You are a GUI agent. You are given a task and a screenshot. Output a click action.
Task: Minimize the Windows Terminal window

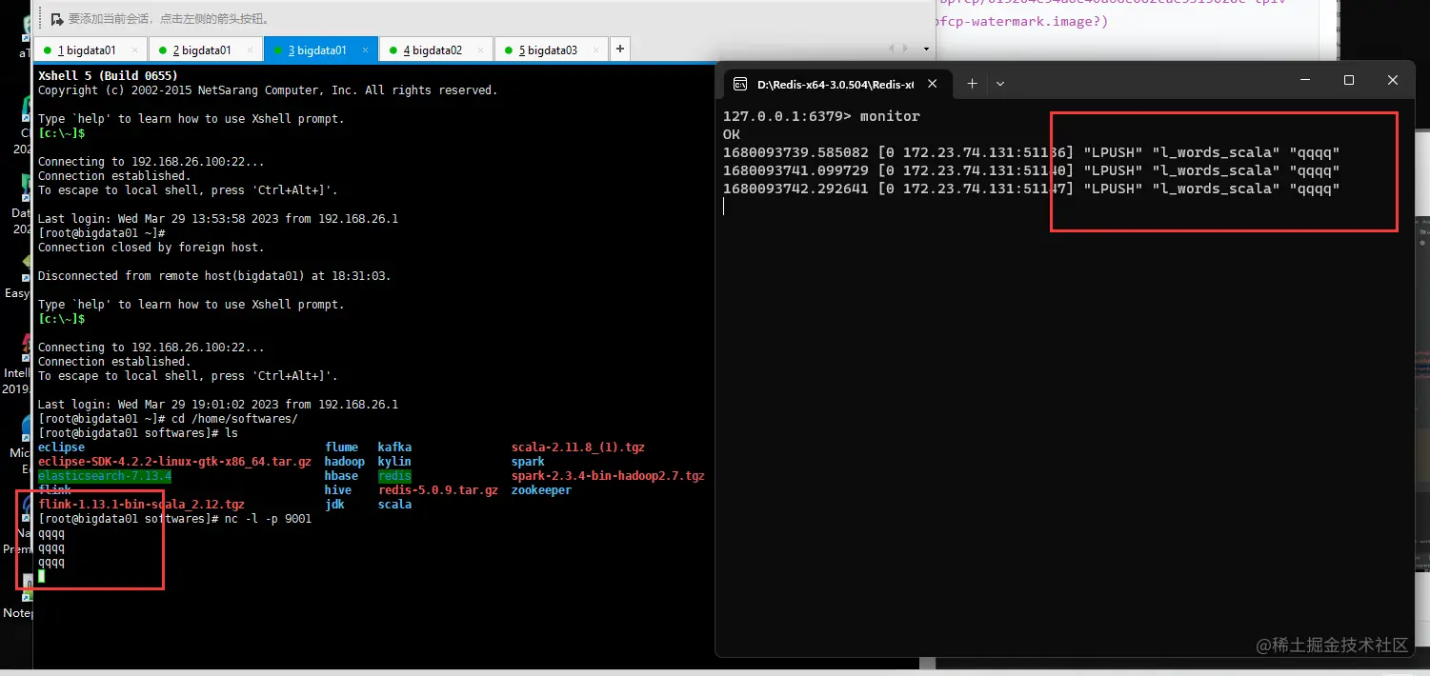pos(1304,81)
